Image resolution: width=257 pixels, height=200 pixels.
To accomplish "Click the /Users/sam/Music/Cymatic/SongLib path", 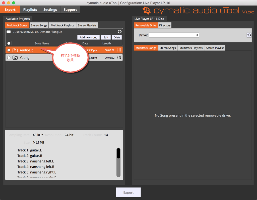I will [x=38, y=32].
